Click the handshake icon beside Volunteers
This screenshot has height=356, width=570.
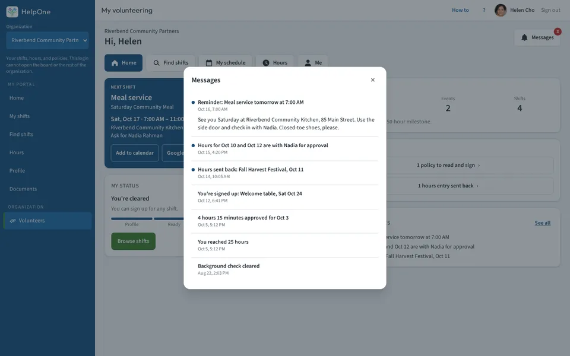(12, 221)
